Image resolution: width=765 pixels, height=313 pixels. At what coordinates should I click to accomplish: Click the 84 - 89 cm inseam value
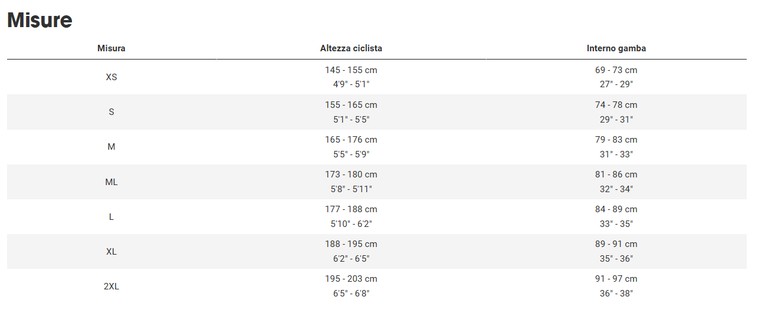616,209
